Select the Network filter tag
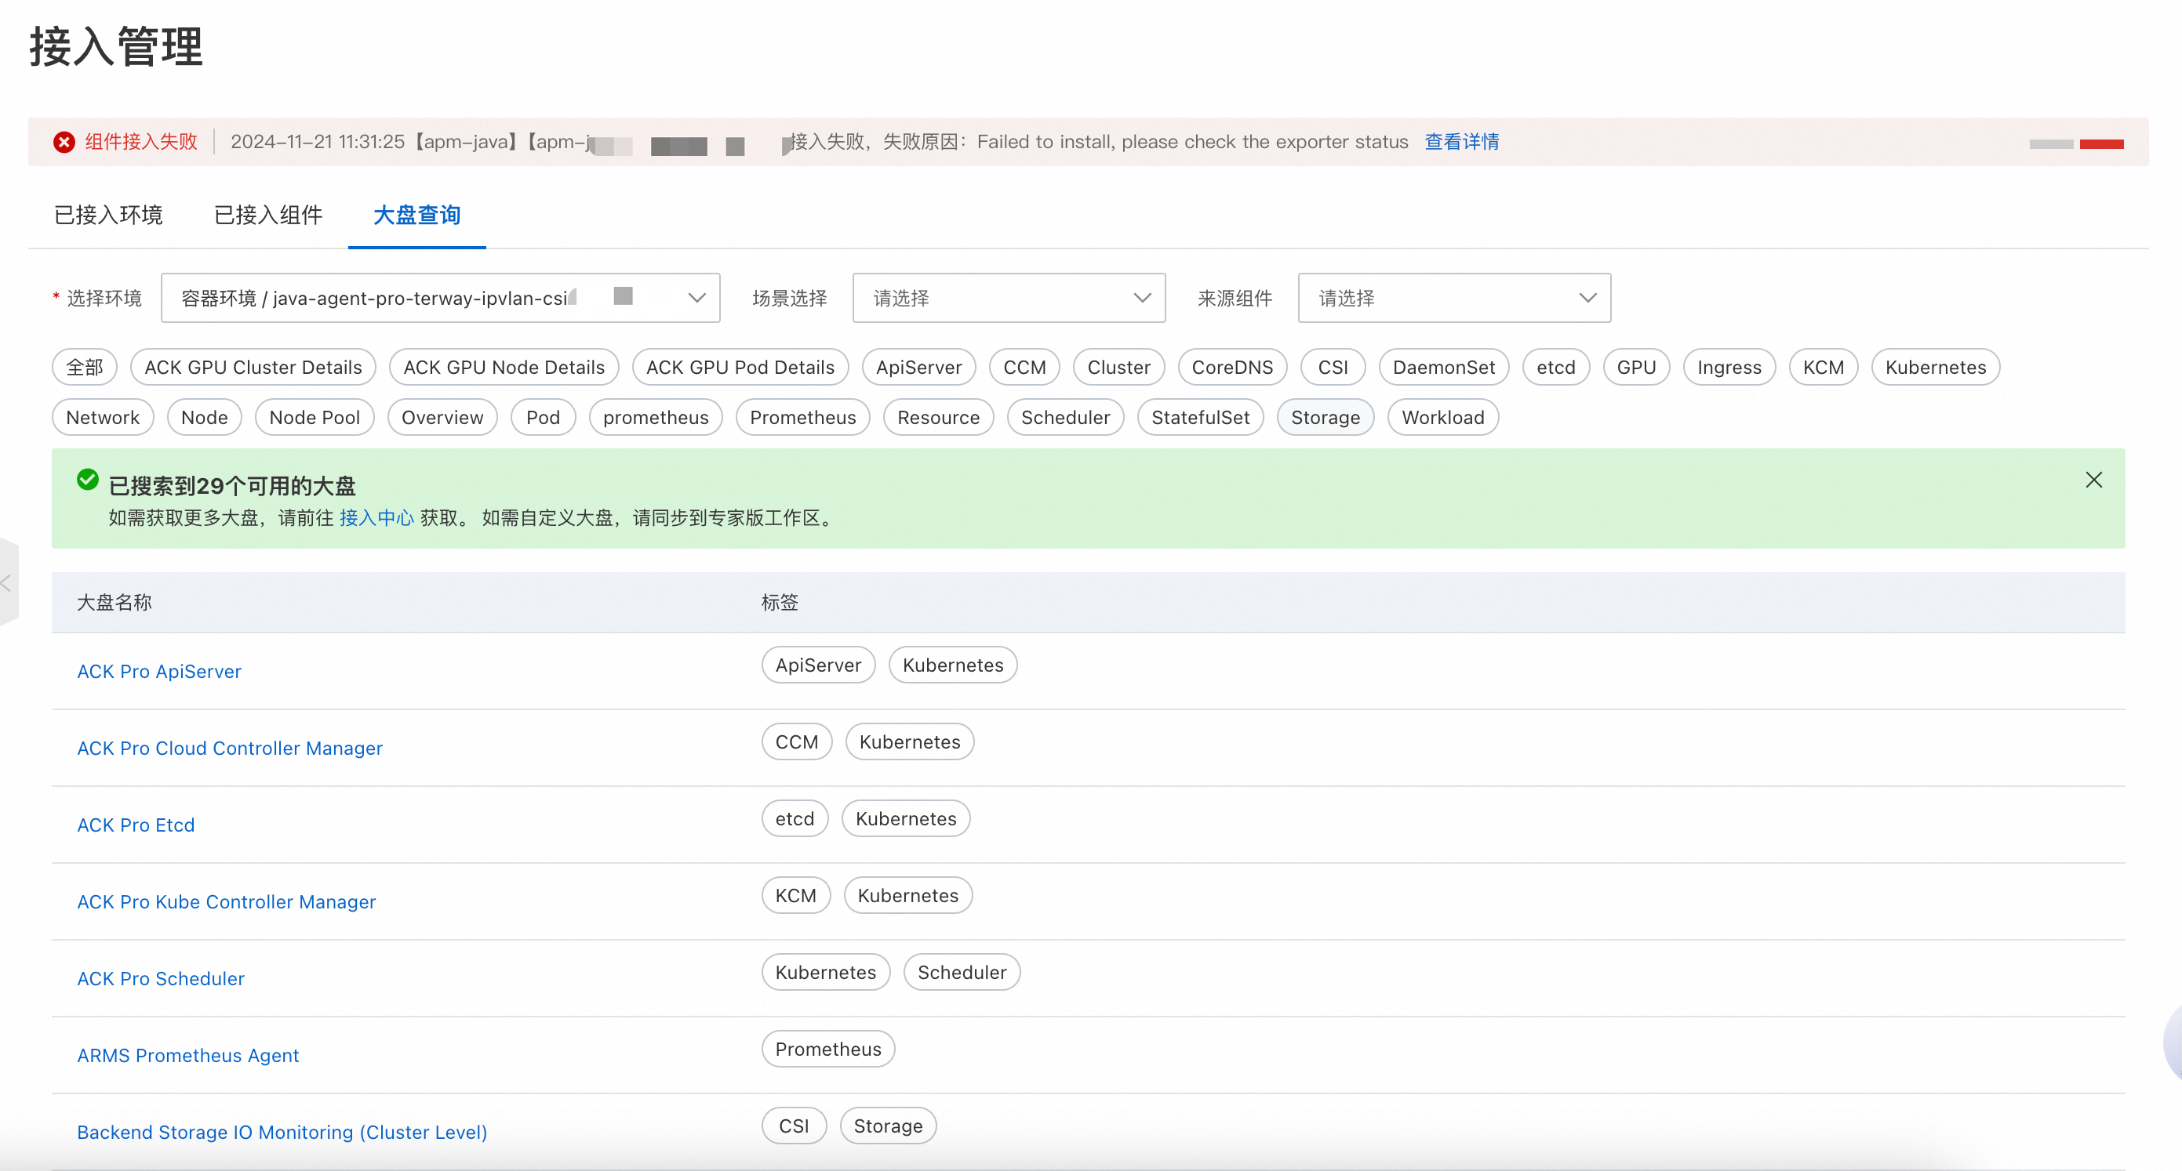This screenshot has width=2182, height=1171. [103, 418]
